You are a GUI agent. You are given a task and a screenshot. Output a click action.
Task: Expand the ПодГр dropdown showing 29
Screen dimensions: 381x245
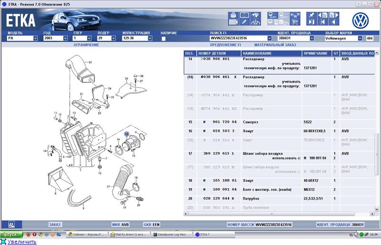point(113,38)
